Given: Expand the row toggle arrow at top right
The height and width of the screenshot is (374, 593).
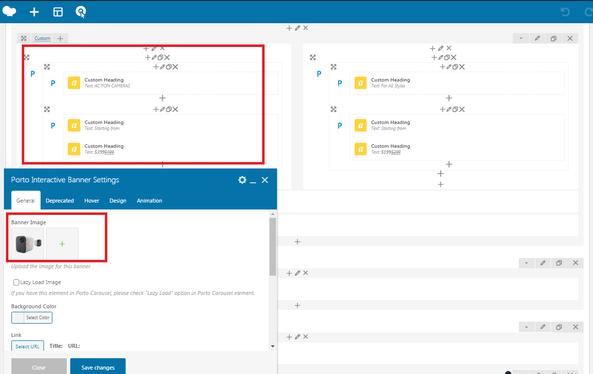Looking at the screenshot, I should click(x=521, y=39).
